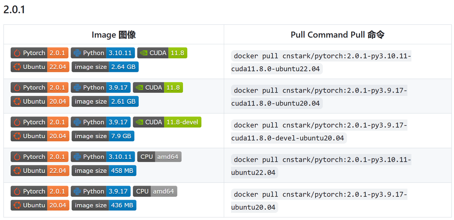Click Pytorch 2.0.1 badge in the 2.61 GB row
This screenshot has width=454, height=220.
(39, 88)
